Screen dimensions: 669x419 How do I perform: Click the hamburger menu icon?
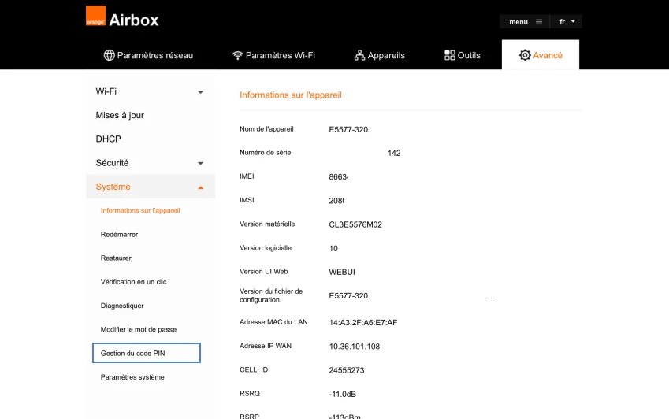pos(539,22)
